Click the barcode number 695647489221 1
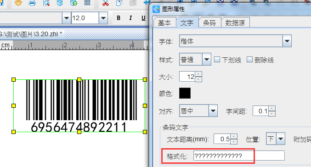311x167 pixels. (x=79, y=127)
